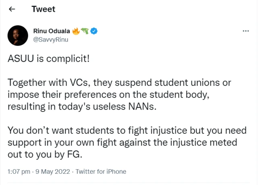Click the fire emoji beside the name
The width and height of the screenshot is (258, 185).
tap(75, 31)
